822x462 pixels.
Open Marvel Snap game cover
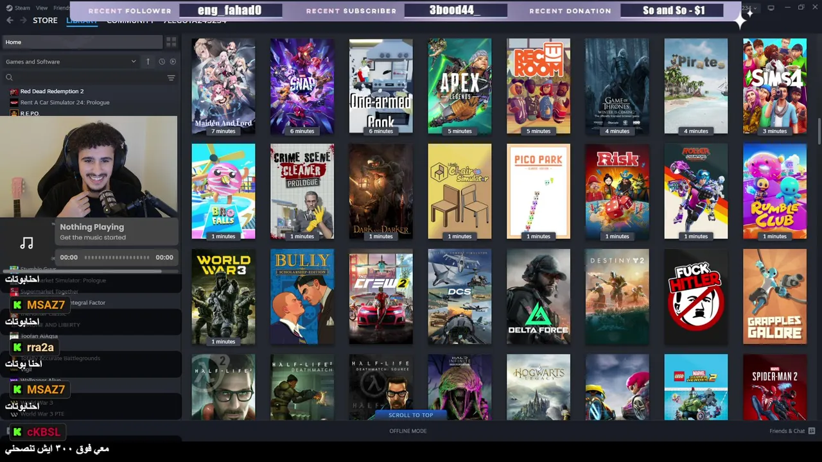[302, 86]
